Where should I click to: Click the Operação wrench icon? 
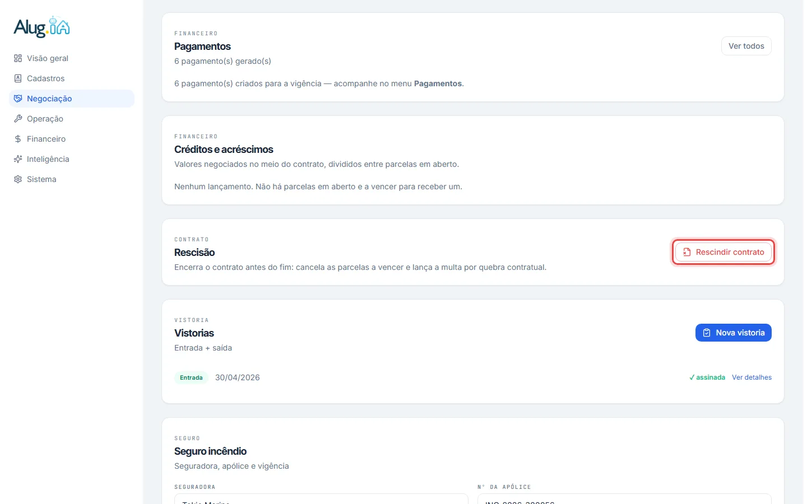pos(18,119)
